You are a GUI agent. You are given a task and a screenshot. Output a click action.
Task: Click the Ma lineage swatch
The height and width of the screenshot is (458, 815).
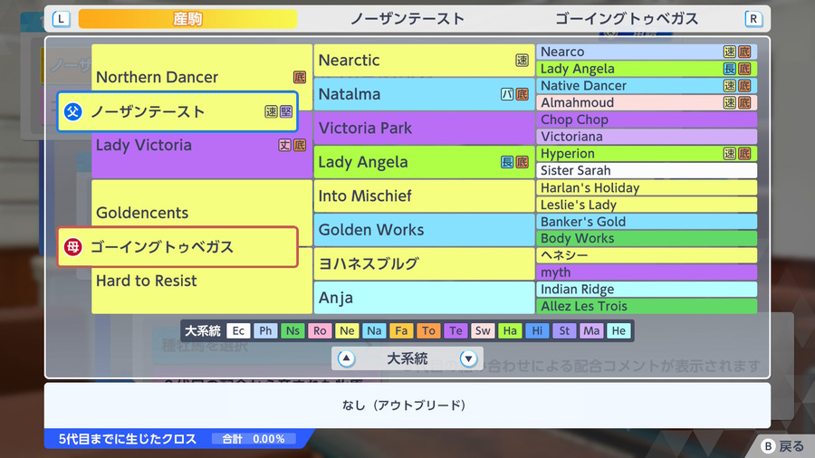tap(591, 330)
